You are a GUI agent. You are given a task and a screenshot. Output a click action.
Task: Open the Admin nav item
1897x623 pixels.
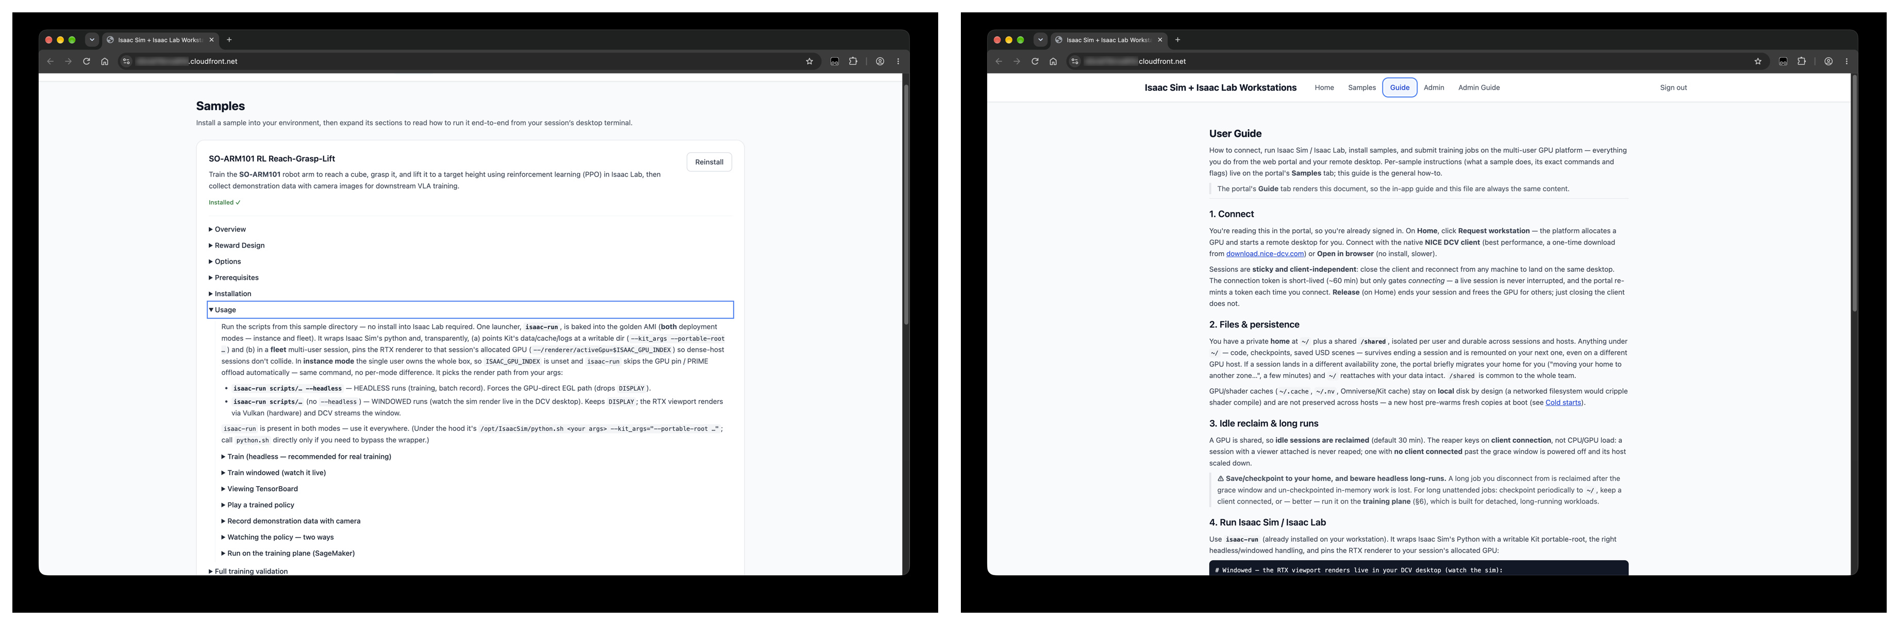click(x=1433, y=88)
